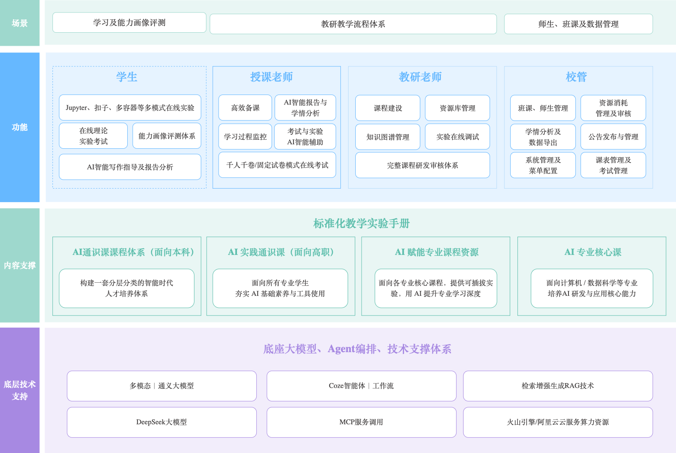Open 公告发布与管理 under 校管
Screen dimensions: 676x453
click(613, 137)
